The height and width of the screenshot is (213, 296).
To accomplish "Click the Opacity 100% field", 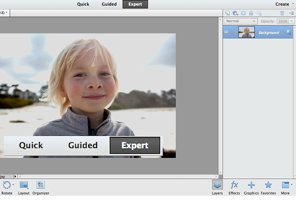I will tap(283, 21).
